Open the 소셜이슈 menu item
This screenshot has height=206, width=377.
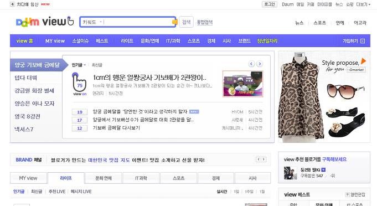tap(80, 41)
